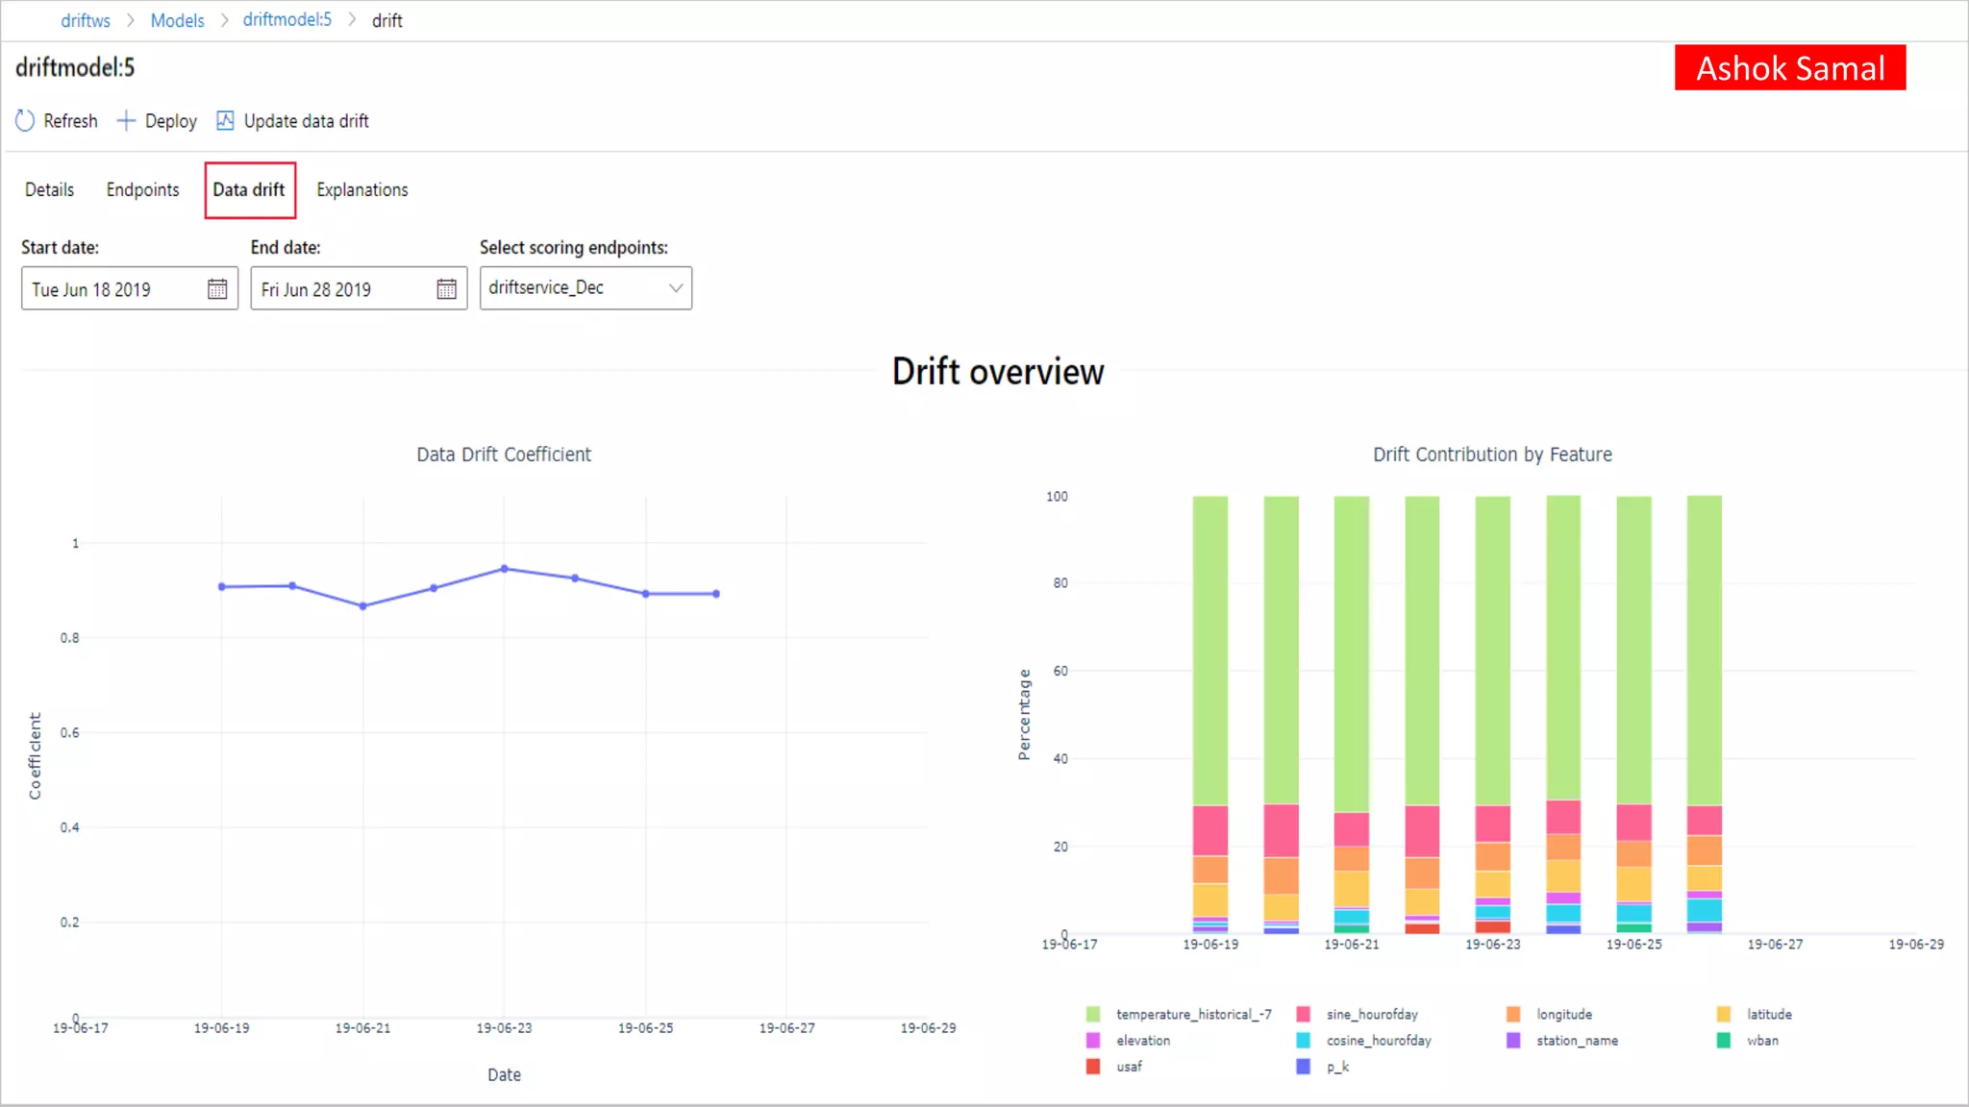Expand the scoring endpoints dropdown

675,288
